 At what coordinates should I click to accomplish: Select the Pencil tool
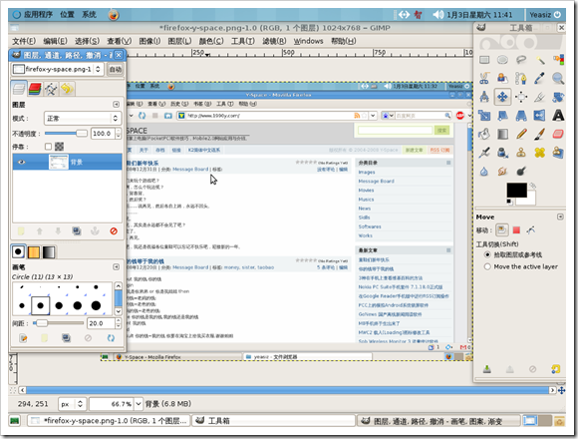coord(521,134)
